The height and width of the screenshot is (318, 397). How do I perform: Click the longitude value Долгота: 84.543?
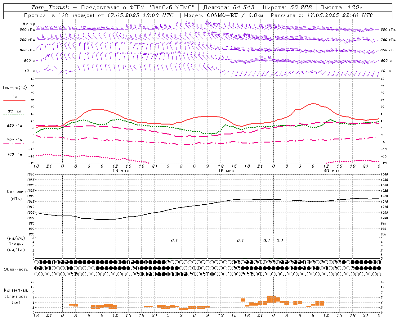pyautogui.click(x=229, y=7)
